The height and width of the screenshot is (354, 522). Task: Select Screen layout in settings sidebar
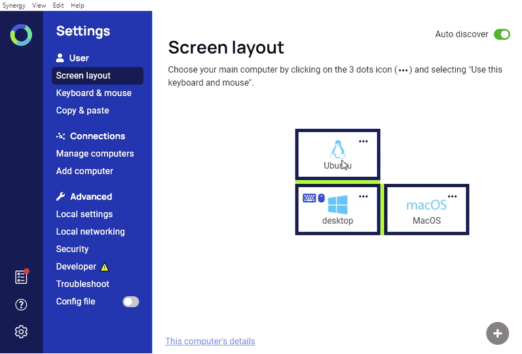(x=98, y=75)
